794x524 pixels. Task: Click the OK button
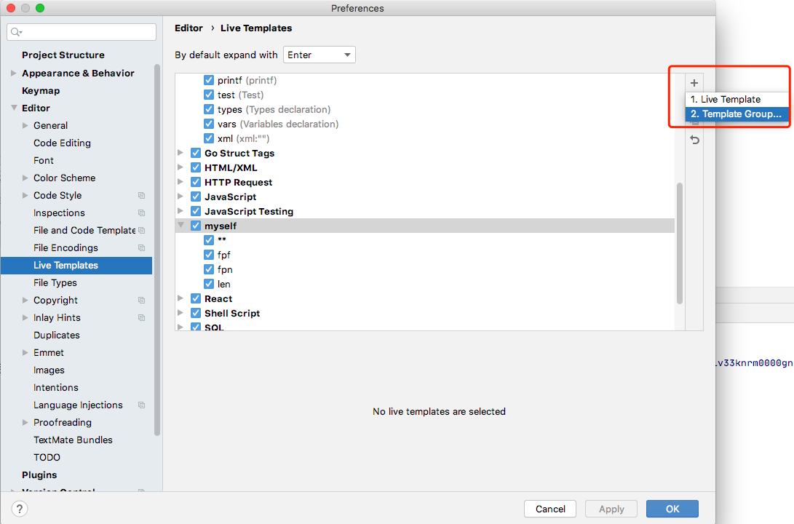coord(672,509)
